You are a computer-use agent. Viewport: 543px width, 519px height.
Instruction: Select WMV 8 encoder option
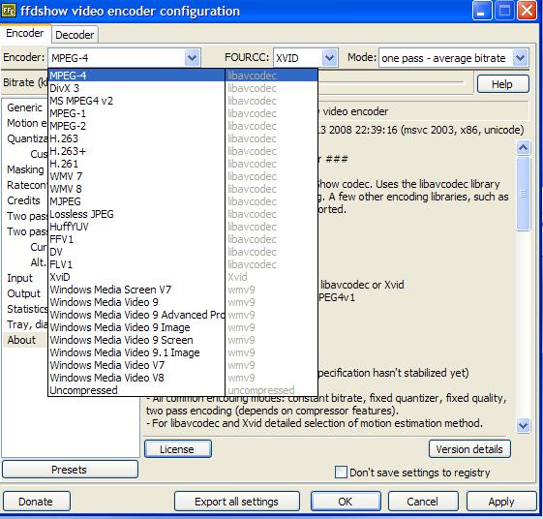coord(183,189)
